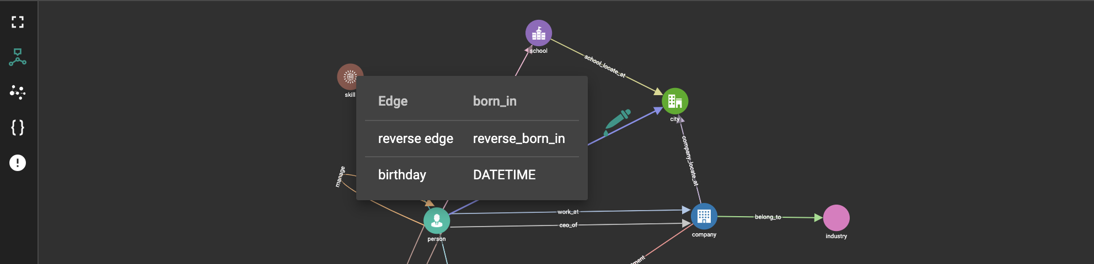Click the exclamation warning icon

point(18,163)
